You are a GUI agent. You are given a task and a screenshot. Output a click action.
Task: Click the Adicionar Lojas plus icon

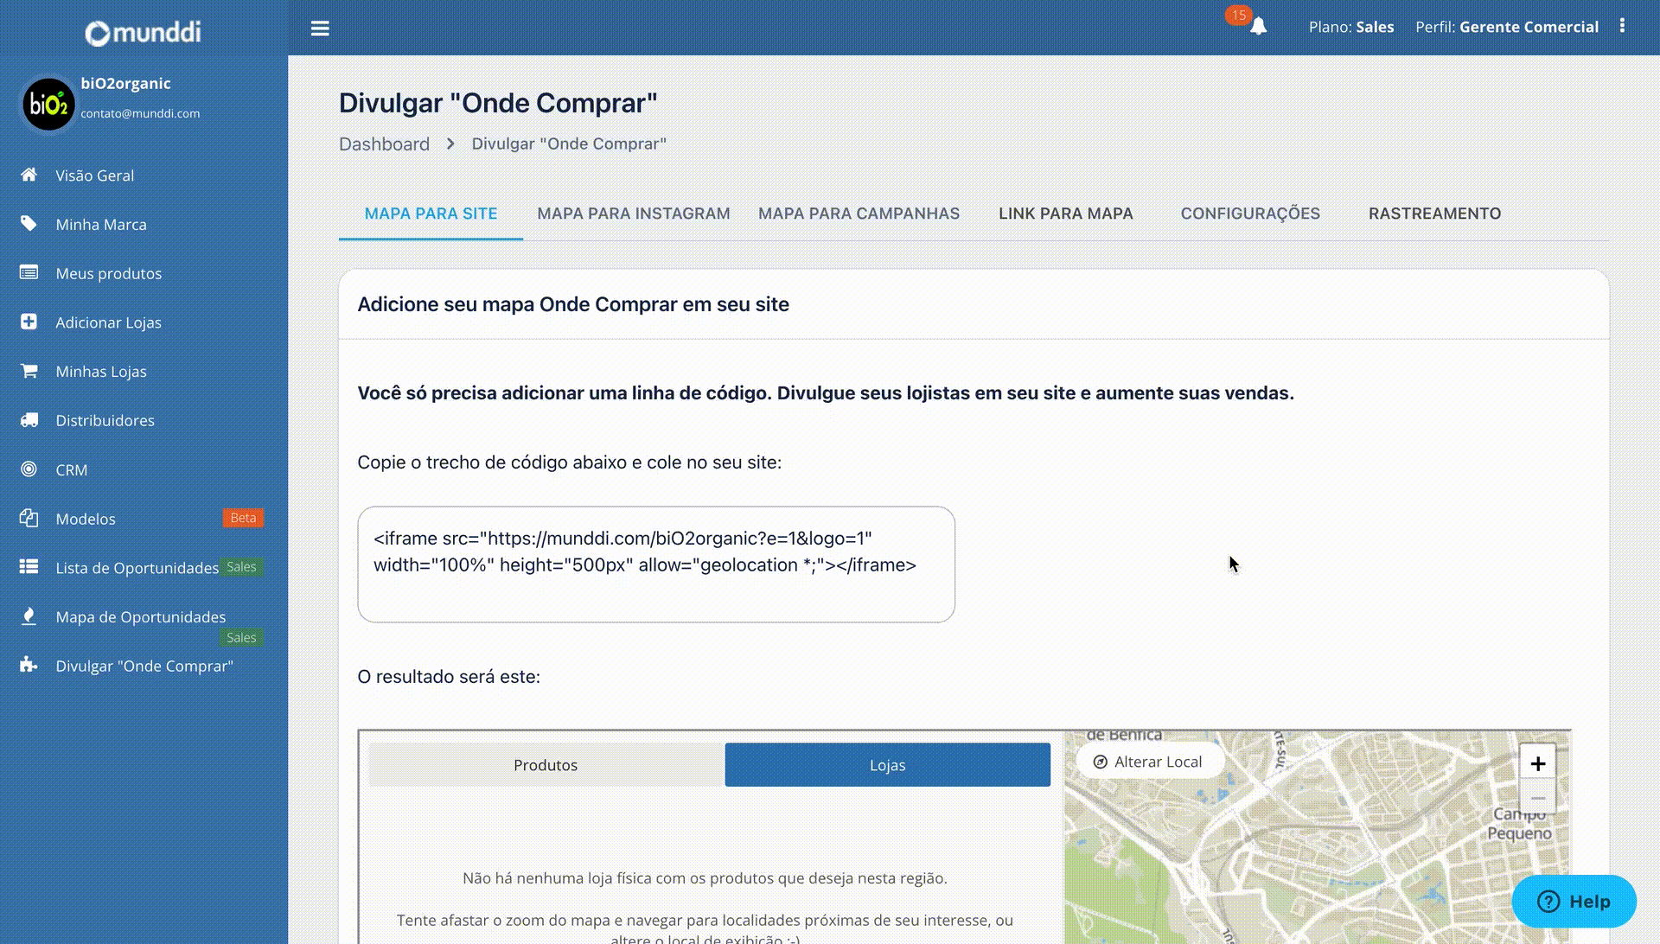[29, 322]
